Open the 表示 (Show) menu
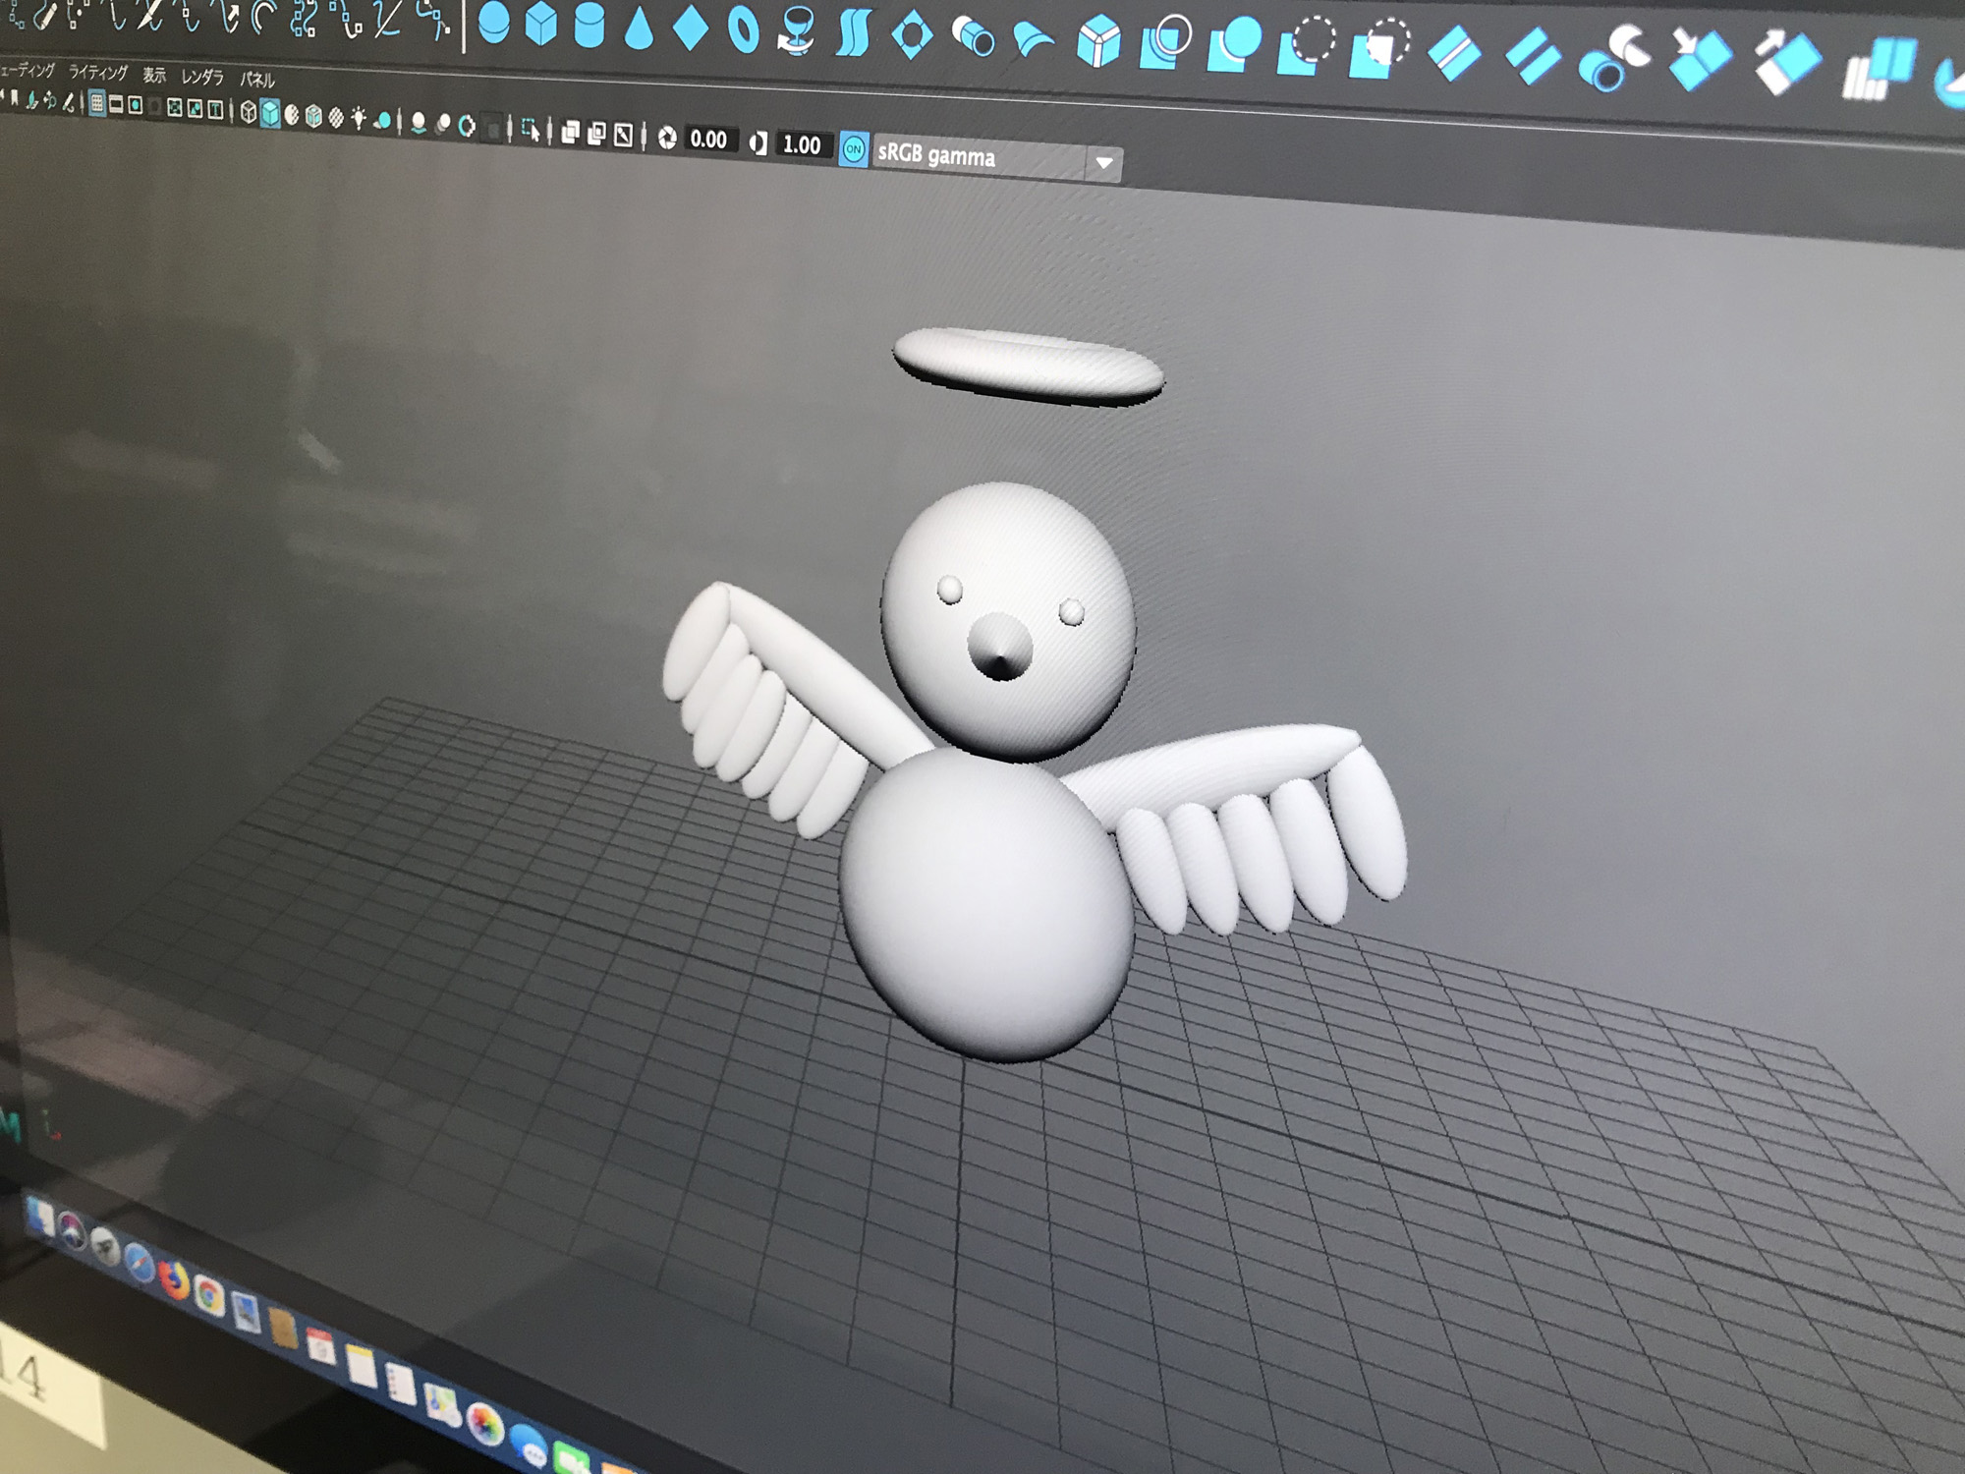 tap(154, 75)
